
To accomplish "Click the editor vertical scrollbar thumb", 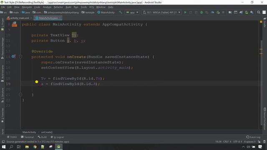I will click(x=262, y=83).
